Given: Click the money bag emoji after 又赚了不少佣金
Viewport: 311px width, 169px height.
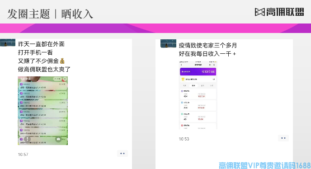Looking at the screenshot, I should tap(62, 61).
